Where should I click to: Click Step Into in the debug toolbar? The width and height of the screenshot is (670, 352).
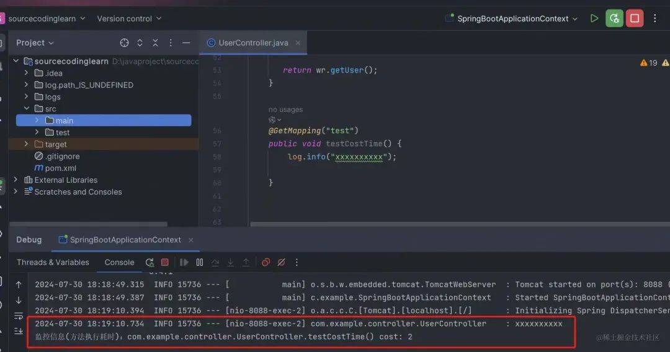tap(230, 262)
